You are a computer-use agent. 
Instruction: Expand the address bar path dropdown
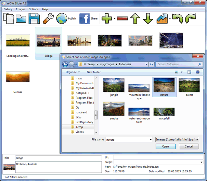[146, 64]
